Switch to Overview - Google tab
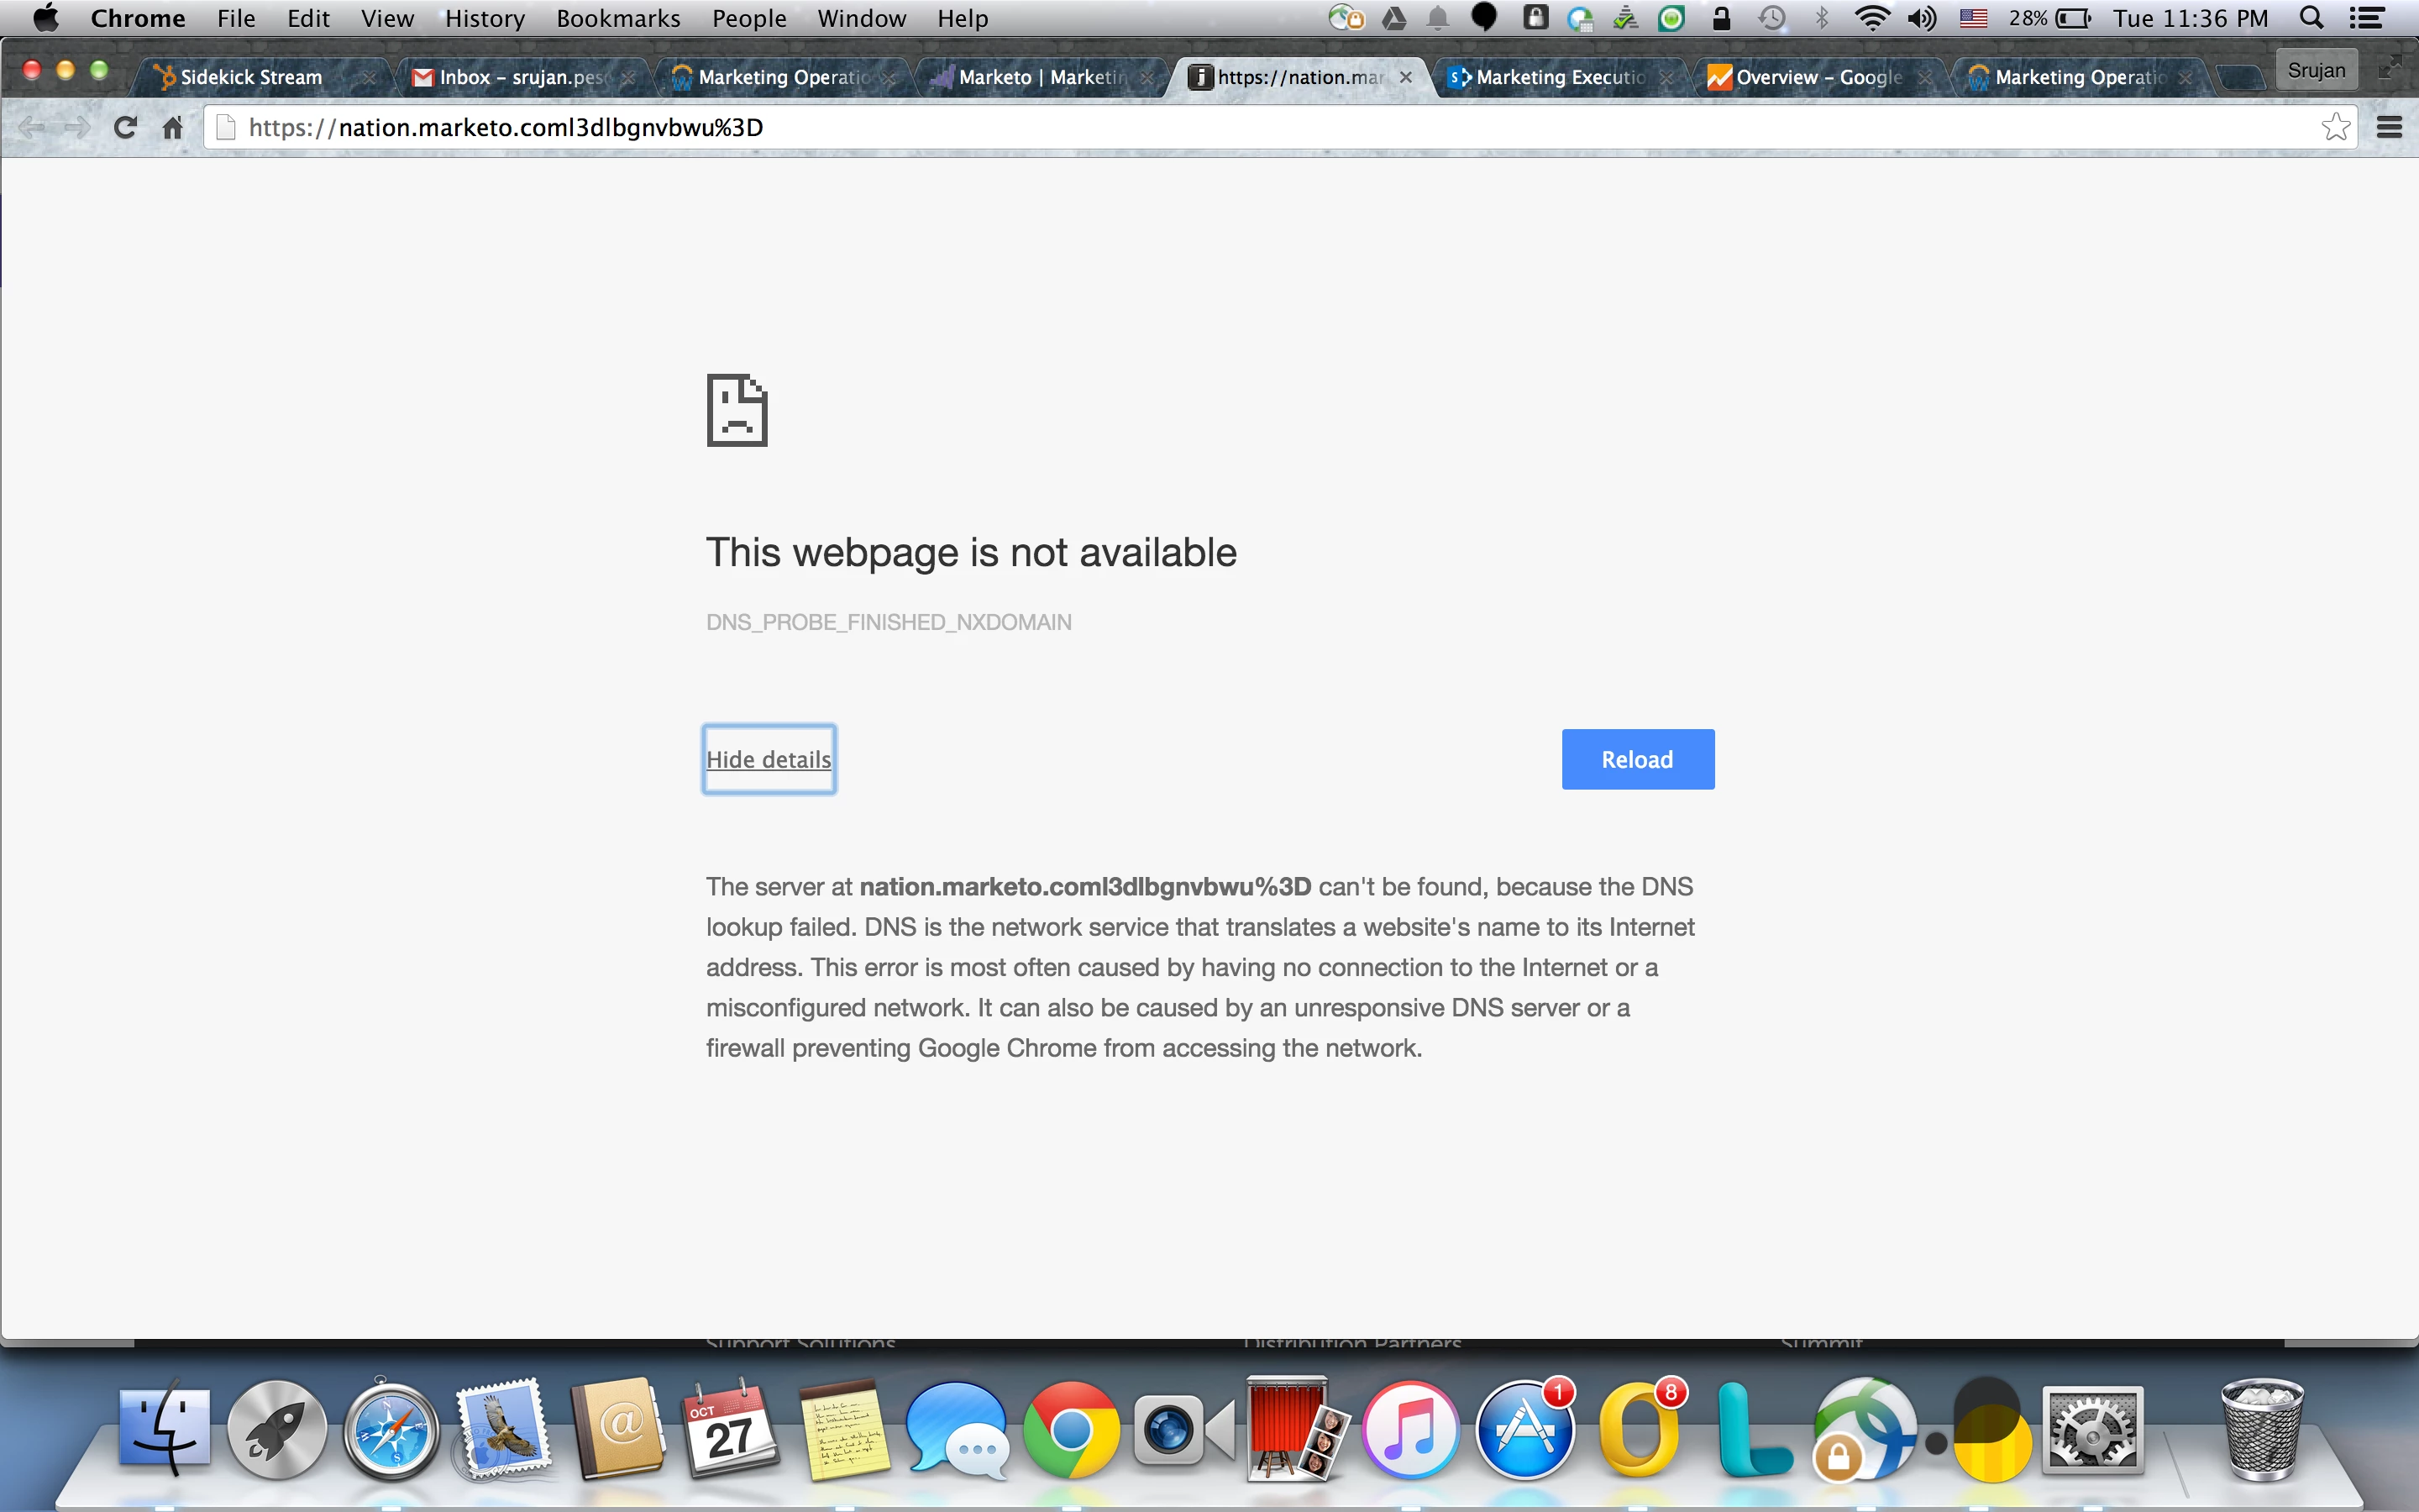The height and width of the screenshot is (1512, 2419). pos(1818,77)
